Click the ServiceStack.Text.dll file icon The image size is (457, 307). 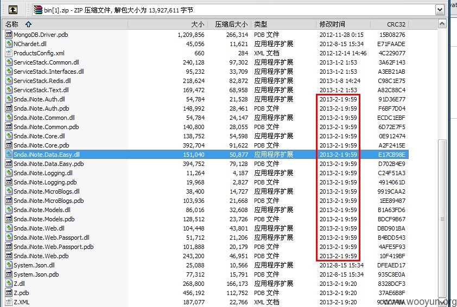[x=9, y=90]
